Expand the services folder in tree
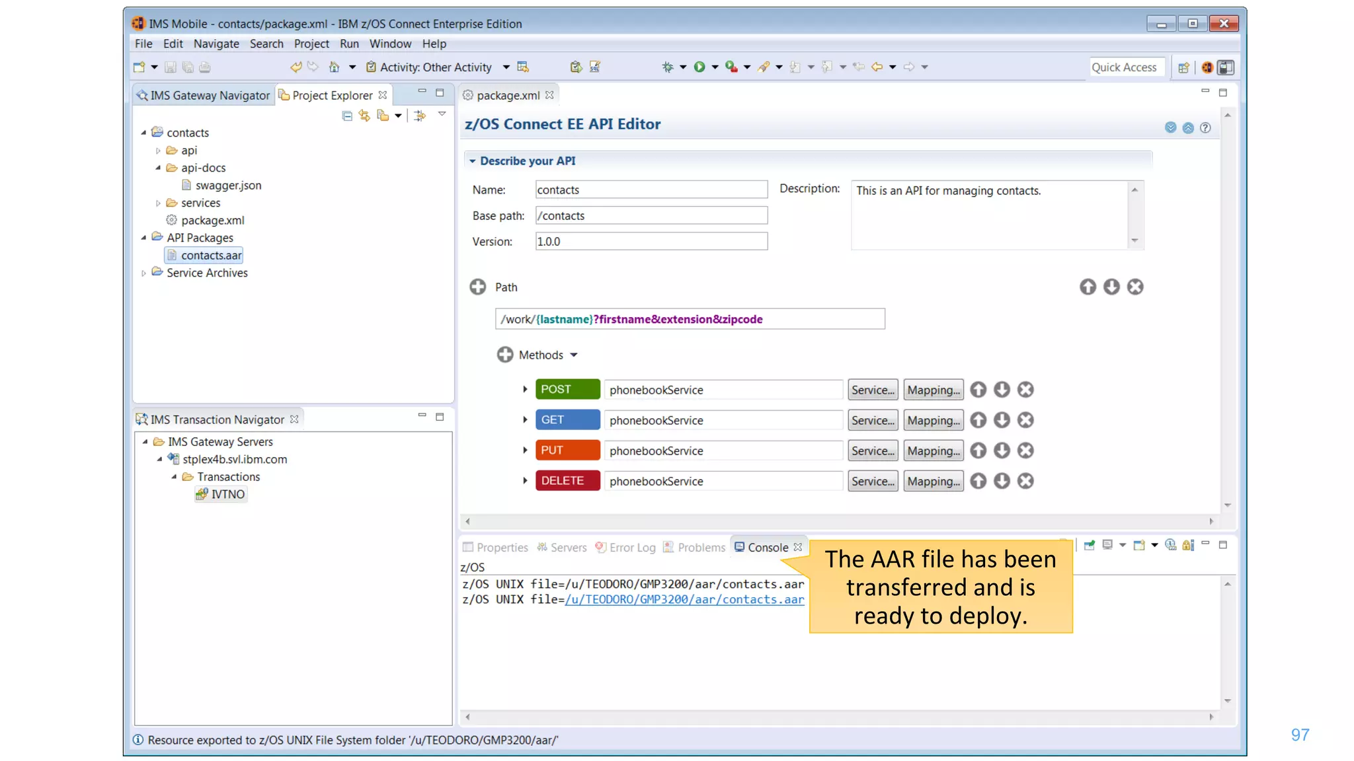This screenshot has width=1354, height=761. [x=158, y=203]
